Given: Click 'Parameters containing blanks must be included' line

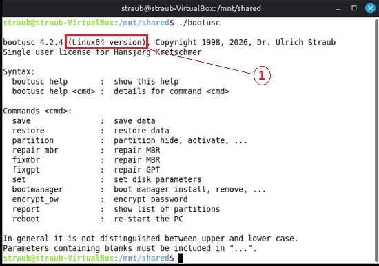Looking at the screenshot, I should tap(130, 248).
